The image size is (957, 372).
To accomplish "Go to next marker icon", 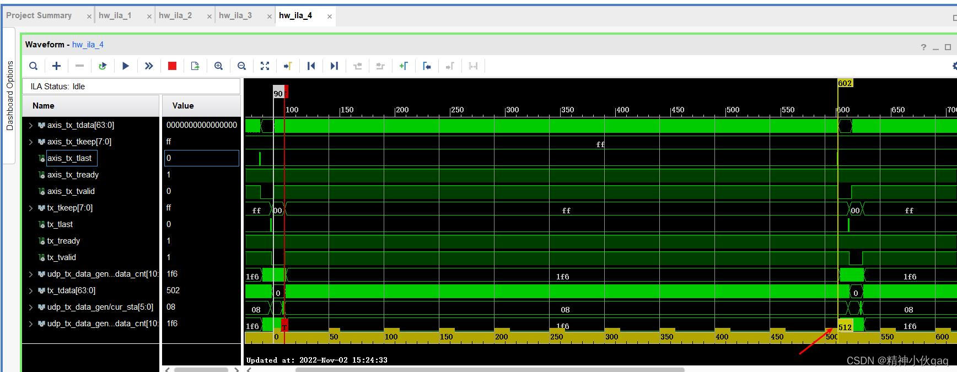I will 450,66.
